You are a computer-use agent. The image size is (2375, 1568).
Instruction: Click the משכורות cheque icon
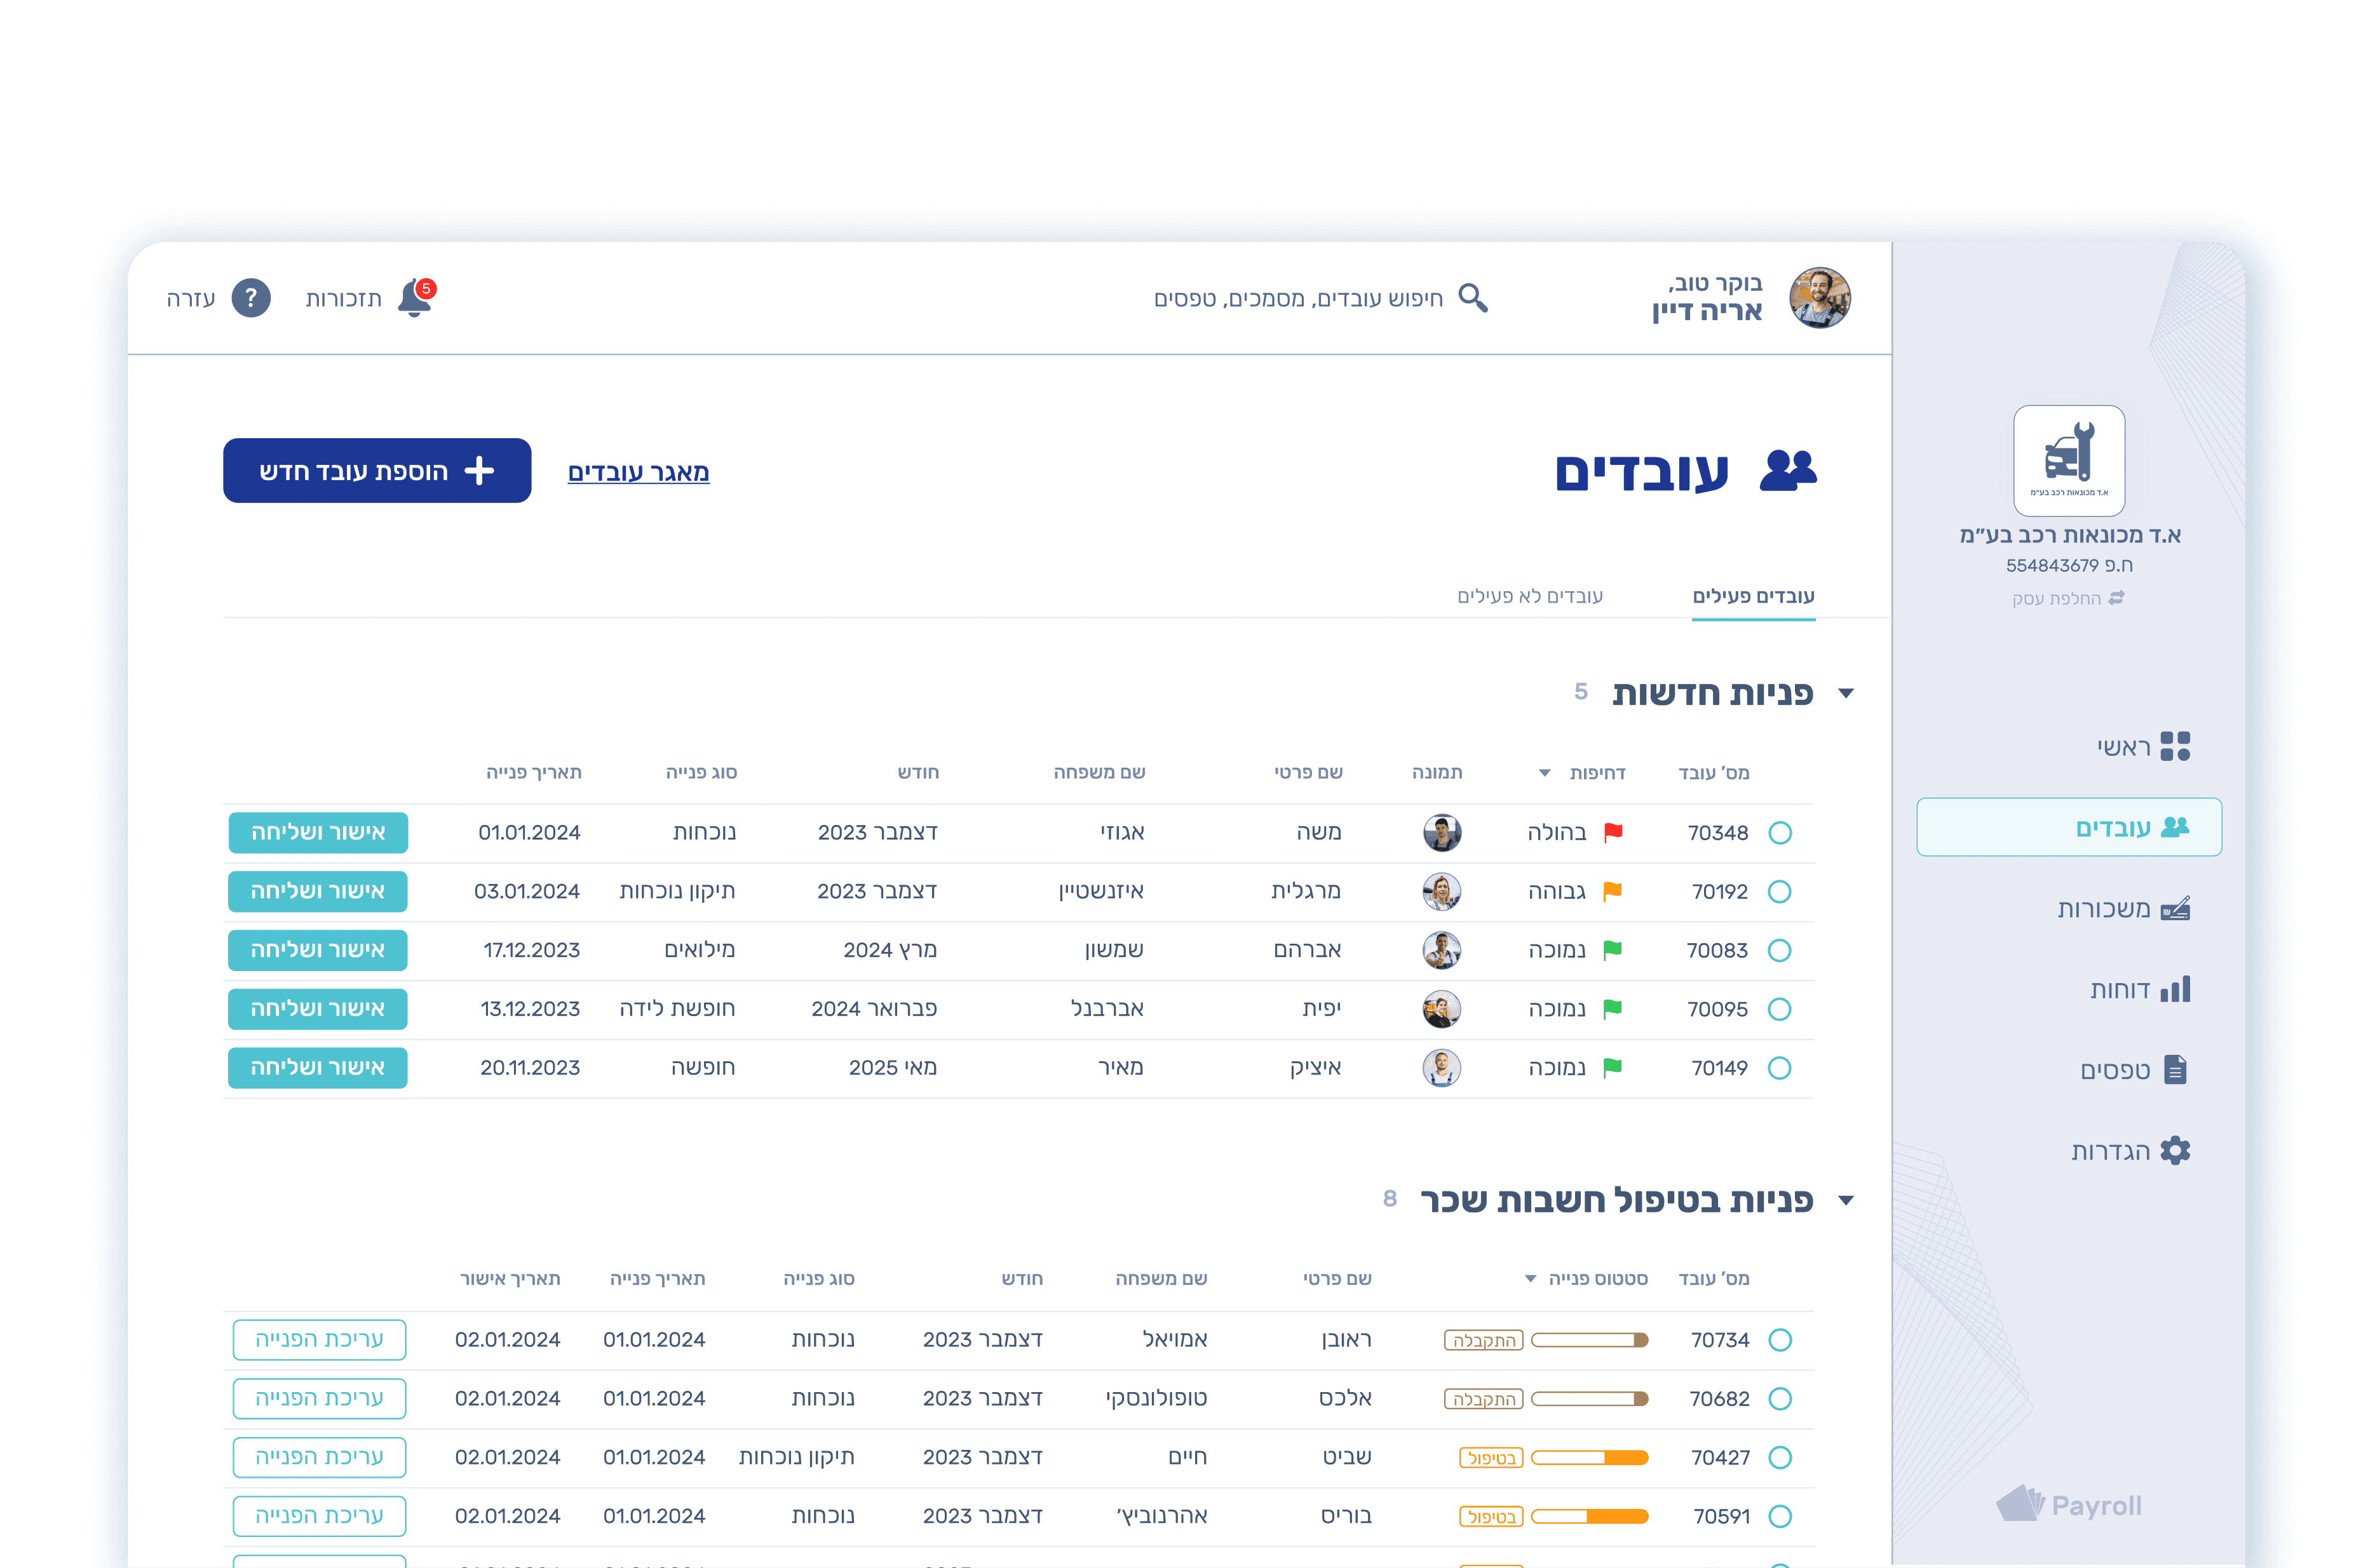tap(2175, 908)
